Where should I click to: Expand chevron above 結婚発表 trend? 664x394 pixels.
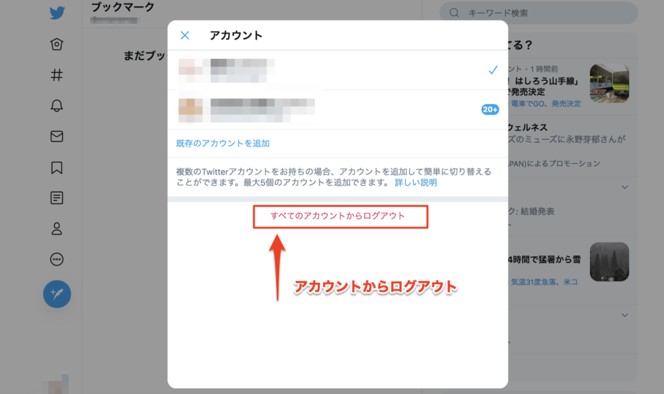pos(624,187)
